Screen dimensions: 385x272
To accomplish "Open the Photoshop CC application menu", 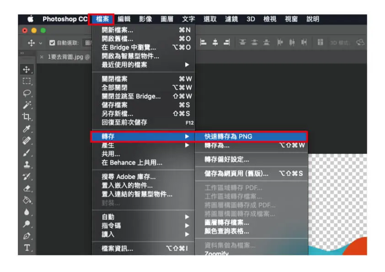I will click(x=65, y=19).
